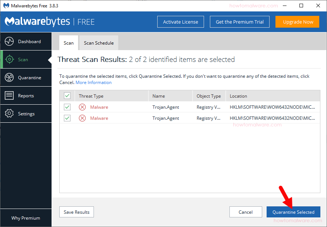Viewport: 327px width, 227px height.
Task: Click the Why Premium label in the sidebar
Action: click(26, 218)
